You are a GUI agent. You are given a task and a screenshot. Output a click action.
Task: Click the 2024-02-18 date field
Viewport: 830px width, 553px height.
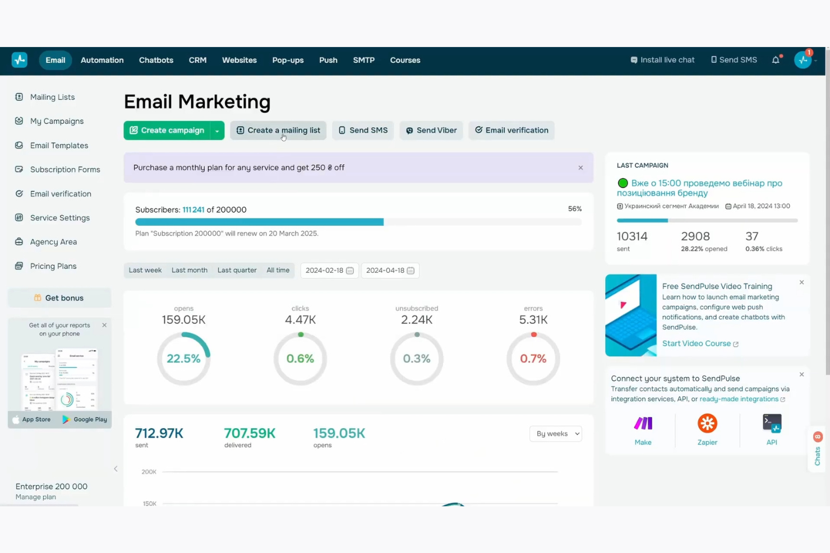point(329,270)
